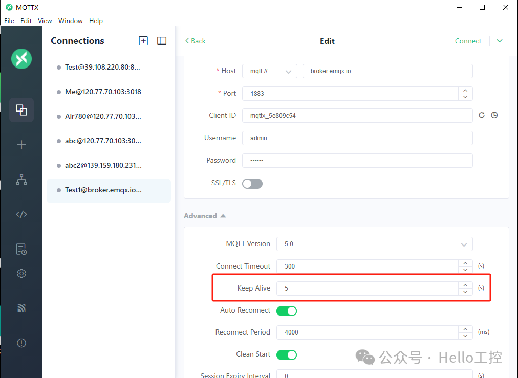518x378 pixels.
Task: Enable SSL/TLS for the connection
Action: coord(252,183)
